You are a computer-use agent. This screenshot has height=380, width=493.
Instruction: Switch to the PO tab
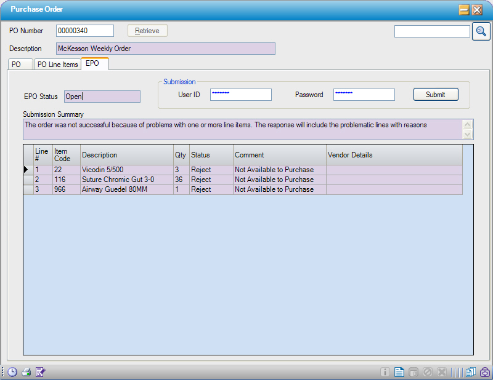pyautogui.click(x=20, y=63)
